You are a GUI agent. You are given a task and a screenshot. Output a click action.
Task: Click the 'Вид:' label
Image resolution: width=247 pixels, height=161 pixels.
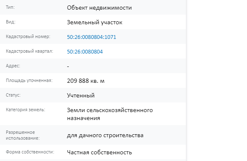(11, 22)
